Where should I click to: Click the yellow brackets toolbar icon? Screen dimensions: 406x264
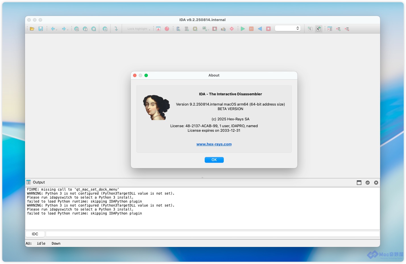pos(195,29)
